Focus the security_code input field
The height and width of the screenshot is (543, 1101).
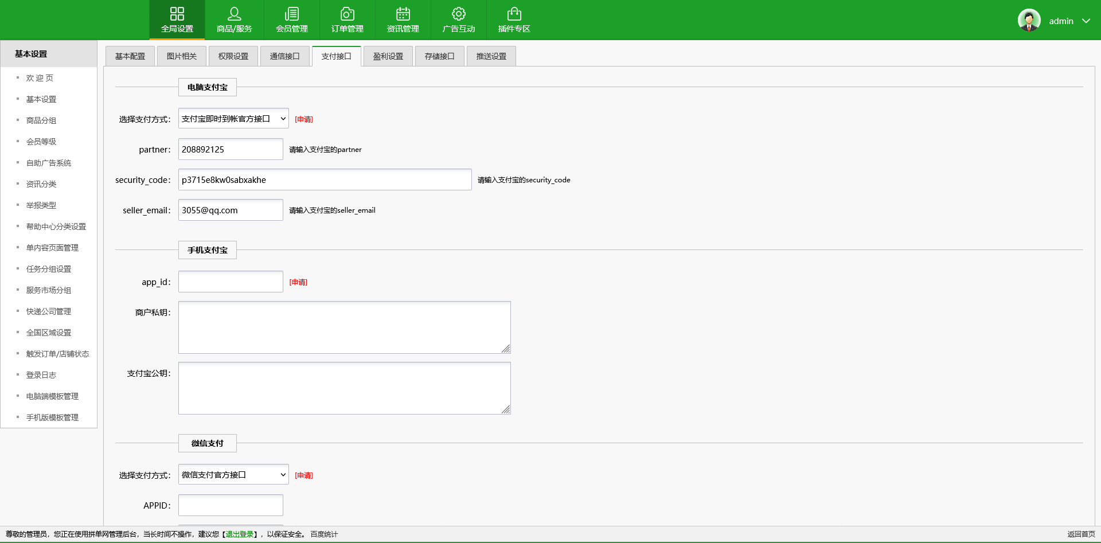(x=325, y=179)
